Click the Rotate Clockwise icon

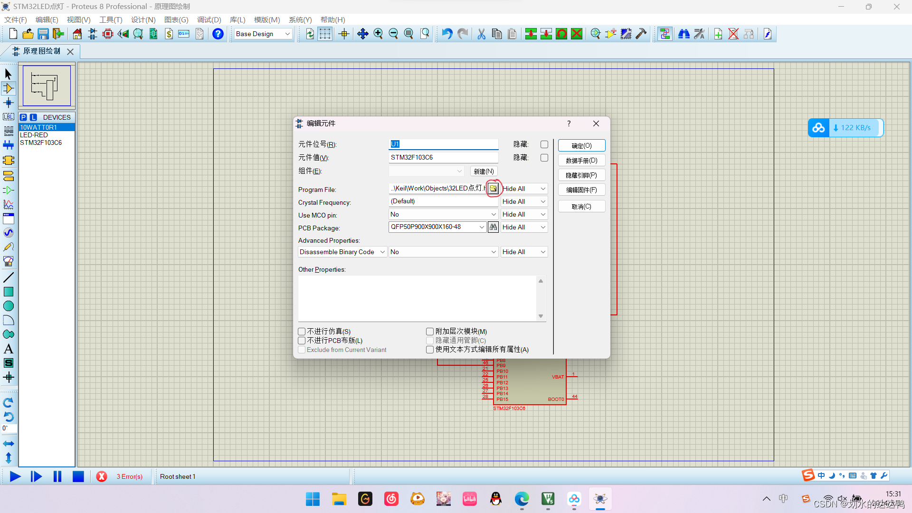9,403
